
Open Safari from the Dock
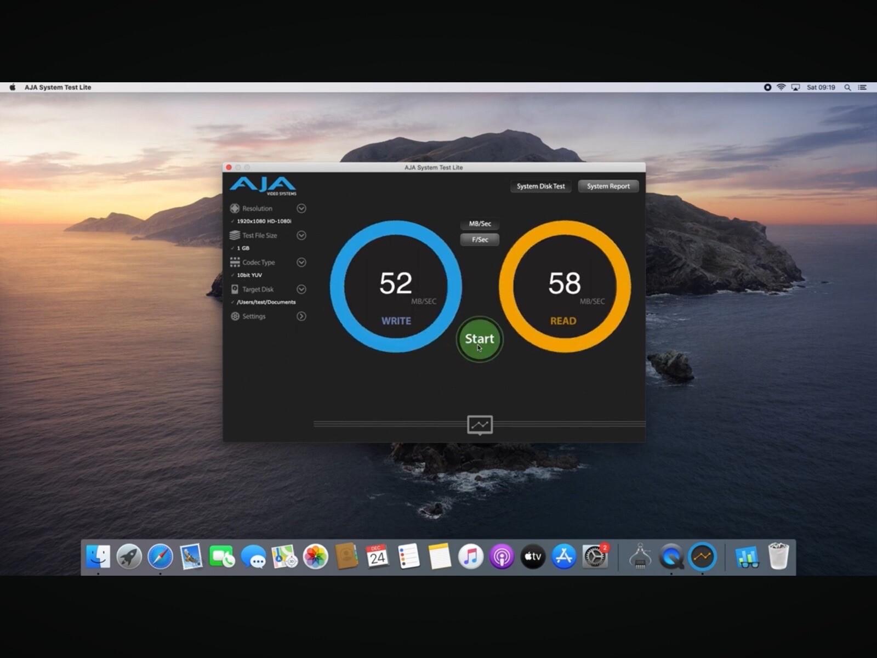pos(160,557)
